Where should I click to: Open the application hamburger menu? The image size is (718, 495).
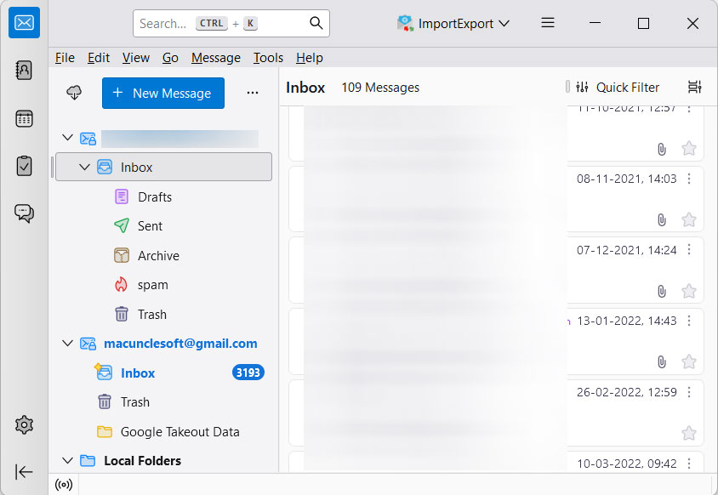[x=547, y=24]
